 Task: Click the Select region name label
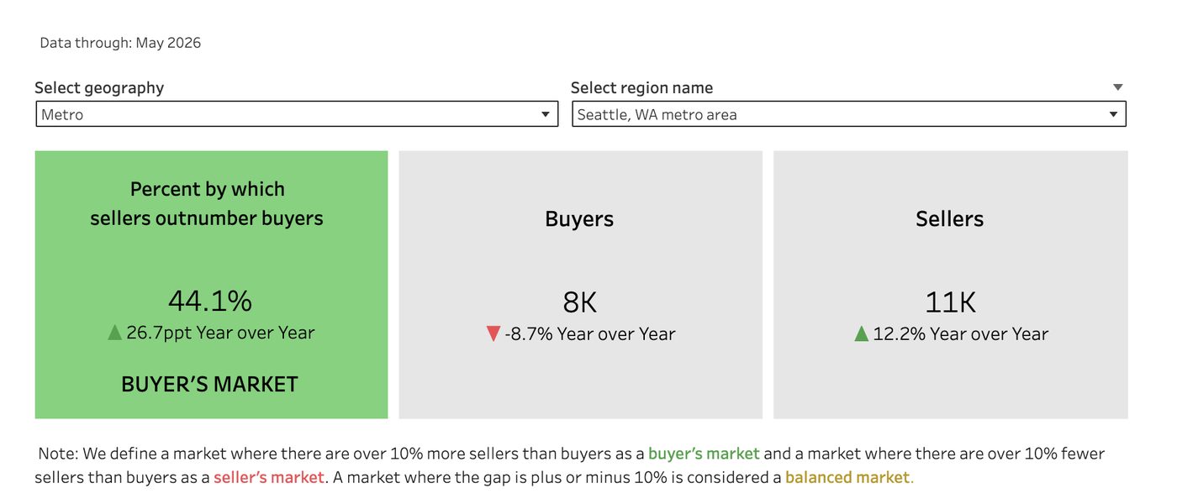click(641, 87)
